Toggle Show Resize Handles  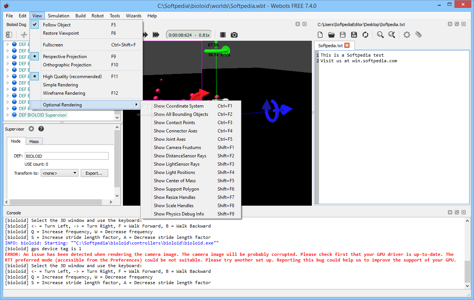191,197
